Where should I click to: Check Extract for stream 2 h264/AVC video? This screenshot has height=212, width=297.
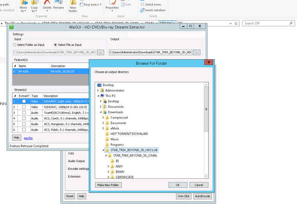[24, 107]
